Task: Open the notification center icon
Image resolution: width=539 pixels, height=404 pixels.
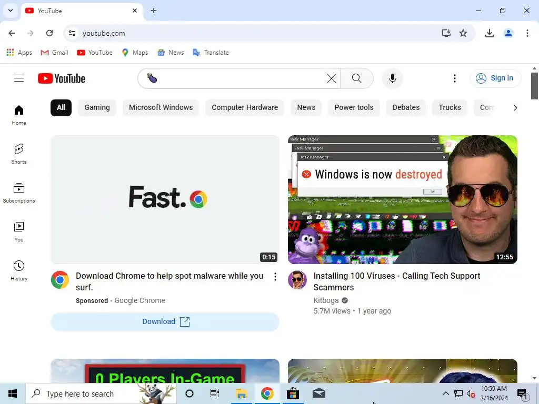Action: click(x=523, y=395)
